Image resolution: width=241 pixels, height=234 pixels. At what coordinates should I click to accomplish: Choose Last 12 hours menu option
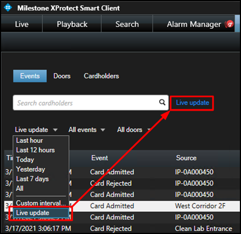(x=41, y=150)
